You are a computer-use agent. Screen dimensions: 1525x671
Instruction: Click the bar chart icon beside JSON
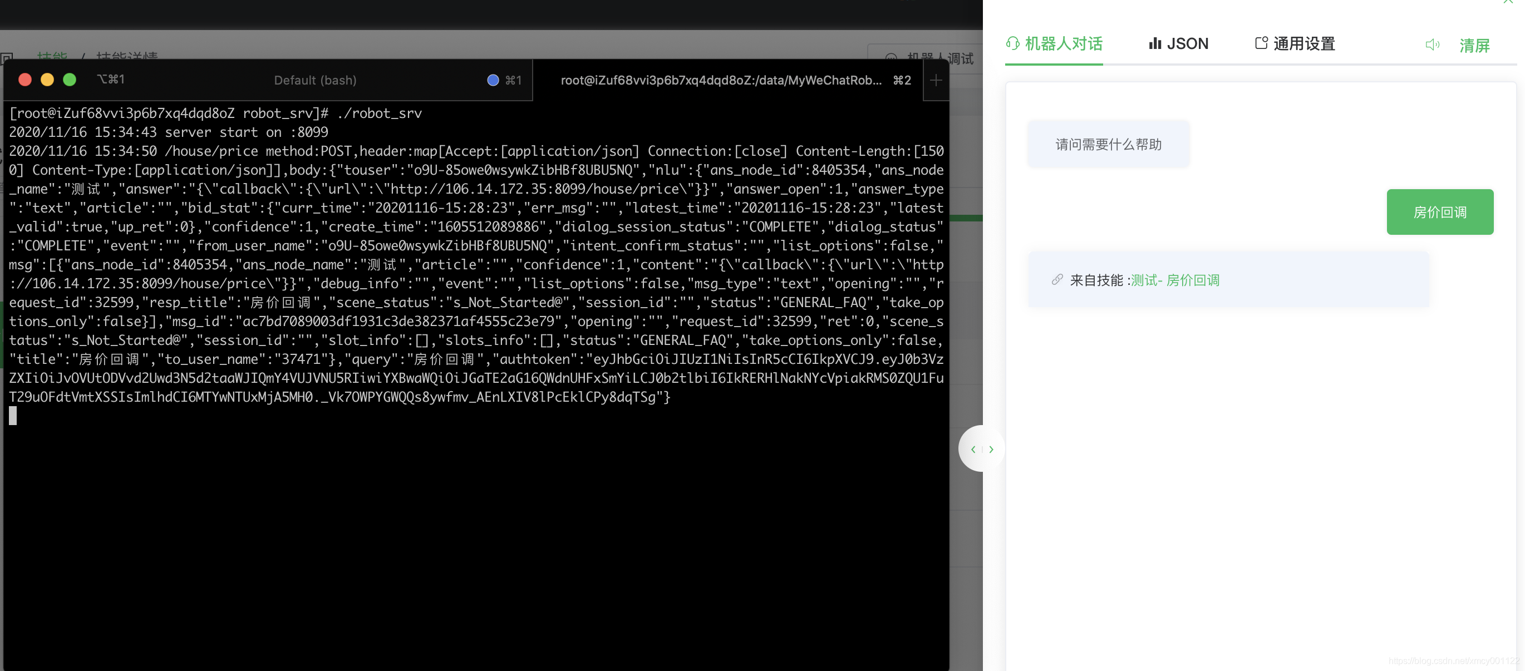pyautogui.click(x=1154, y=43)
